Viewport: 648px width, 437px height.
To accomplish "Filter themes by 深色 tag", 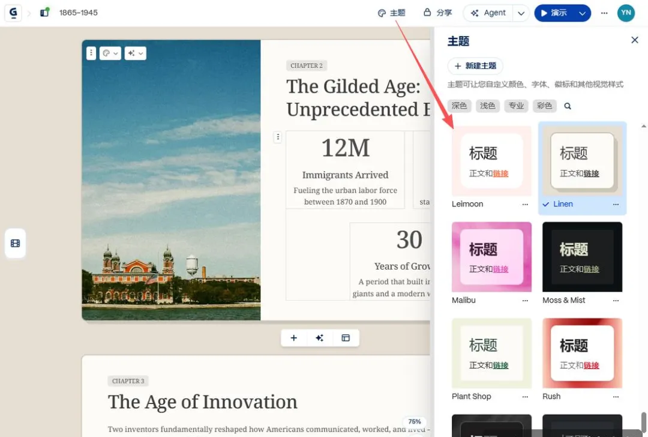I will 459,106.
